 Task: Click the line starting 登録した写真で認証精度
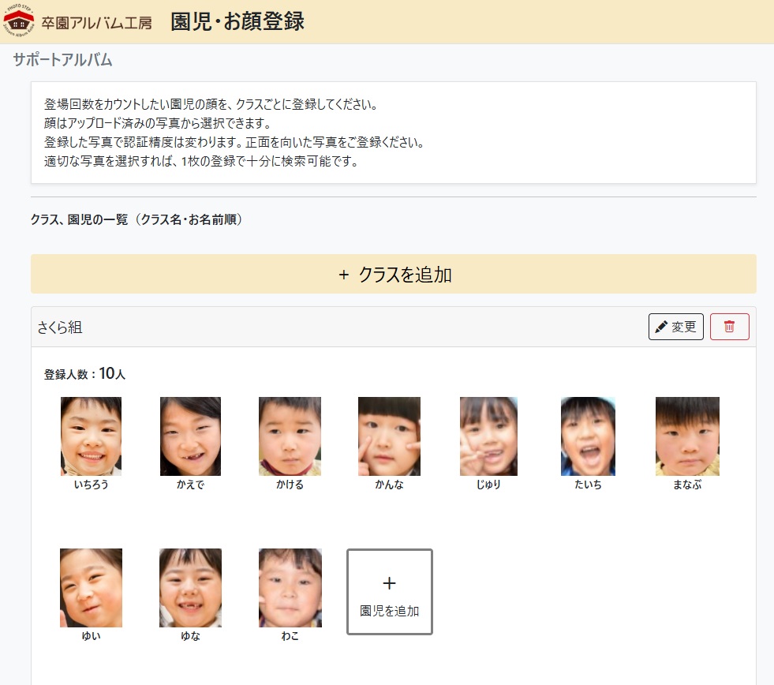pos(234,142)
